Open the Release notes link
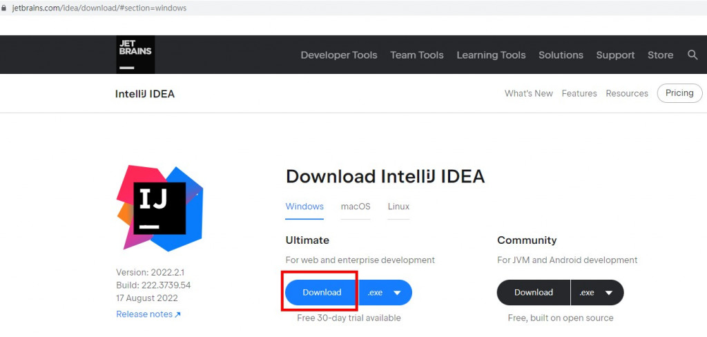 [148, 314]
